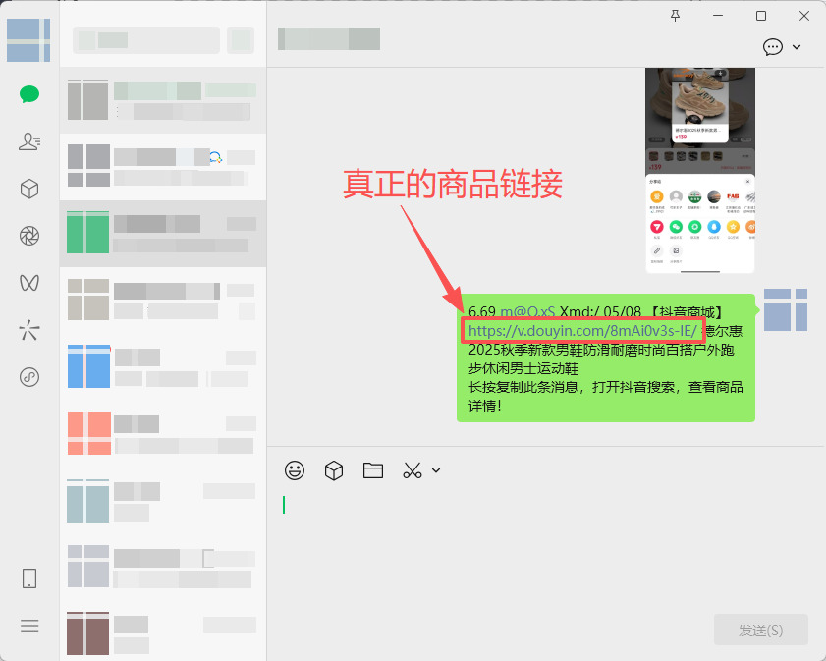Click the search box above chat list
This screenshot has height=661, width=826.
pos(146,40)
